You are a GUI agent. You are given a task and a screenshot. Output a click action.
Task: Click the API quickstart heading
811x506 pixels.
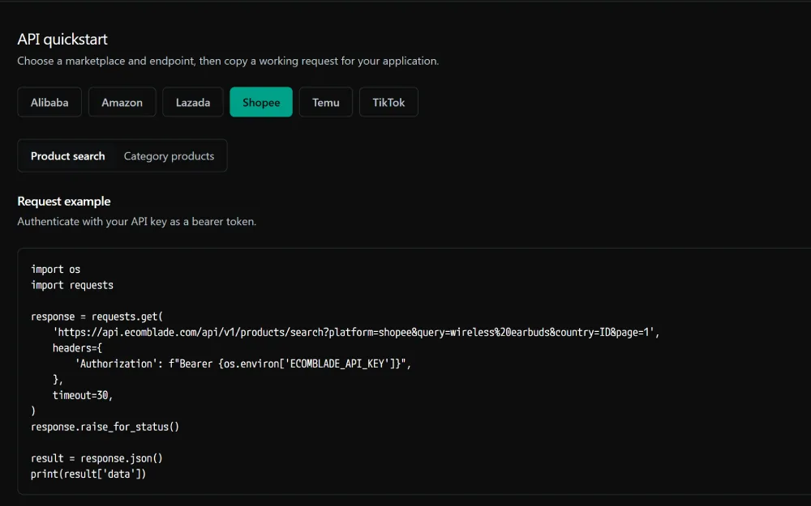pos(62,39)
